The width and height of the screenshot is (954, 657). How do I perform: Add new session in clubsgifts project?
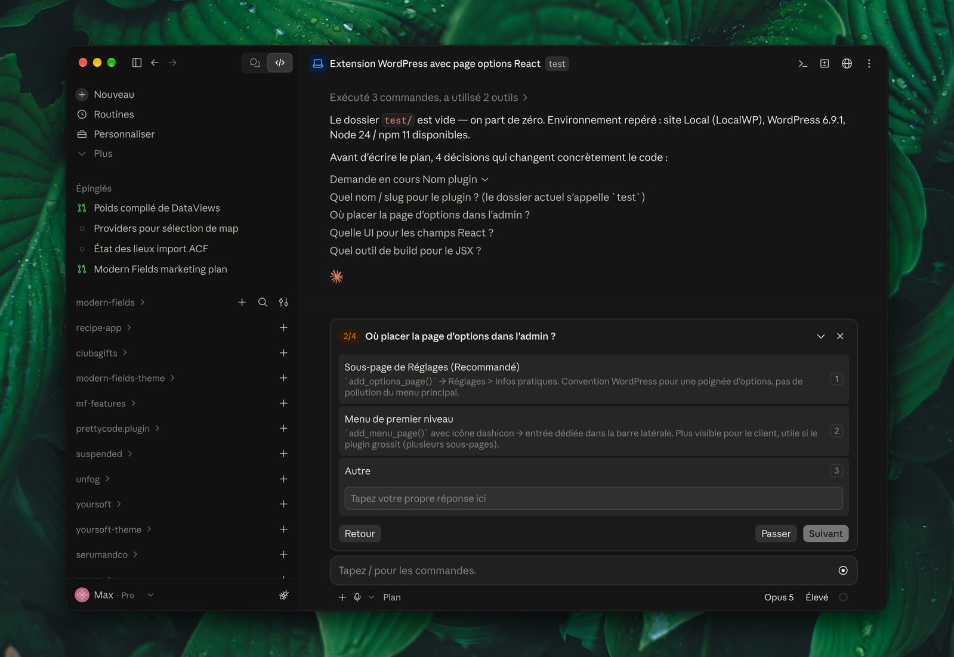tap(283, 353)
